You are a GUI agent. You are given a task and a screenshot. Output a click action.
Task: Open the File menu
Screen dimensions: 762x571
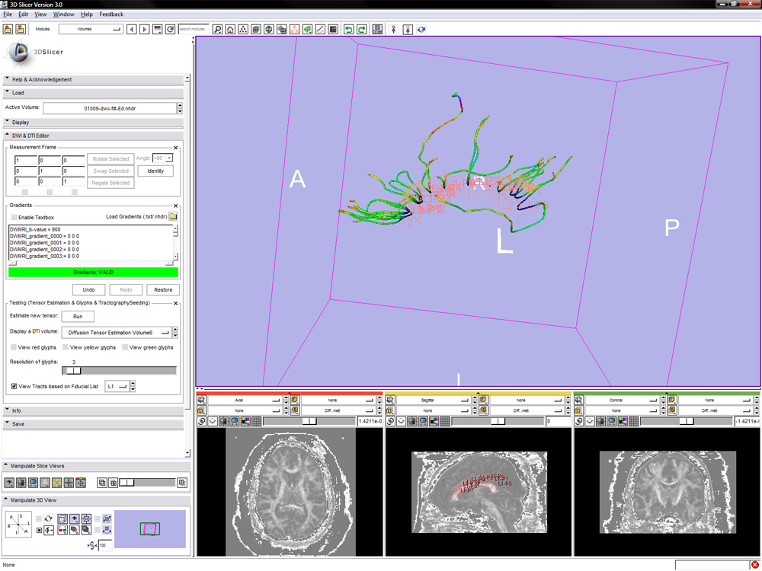pos(8,14)
